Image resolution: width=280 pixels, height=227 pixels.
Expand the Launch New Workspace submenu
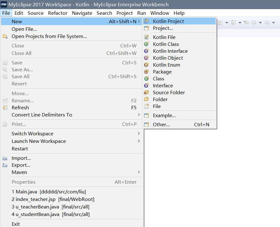tap(72, 141)
